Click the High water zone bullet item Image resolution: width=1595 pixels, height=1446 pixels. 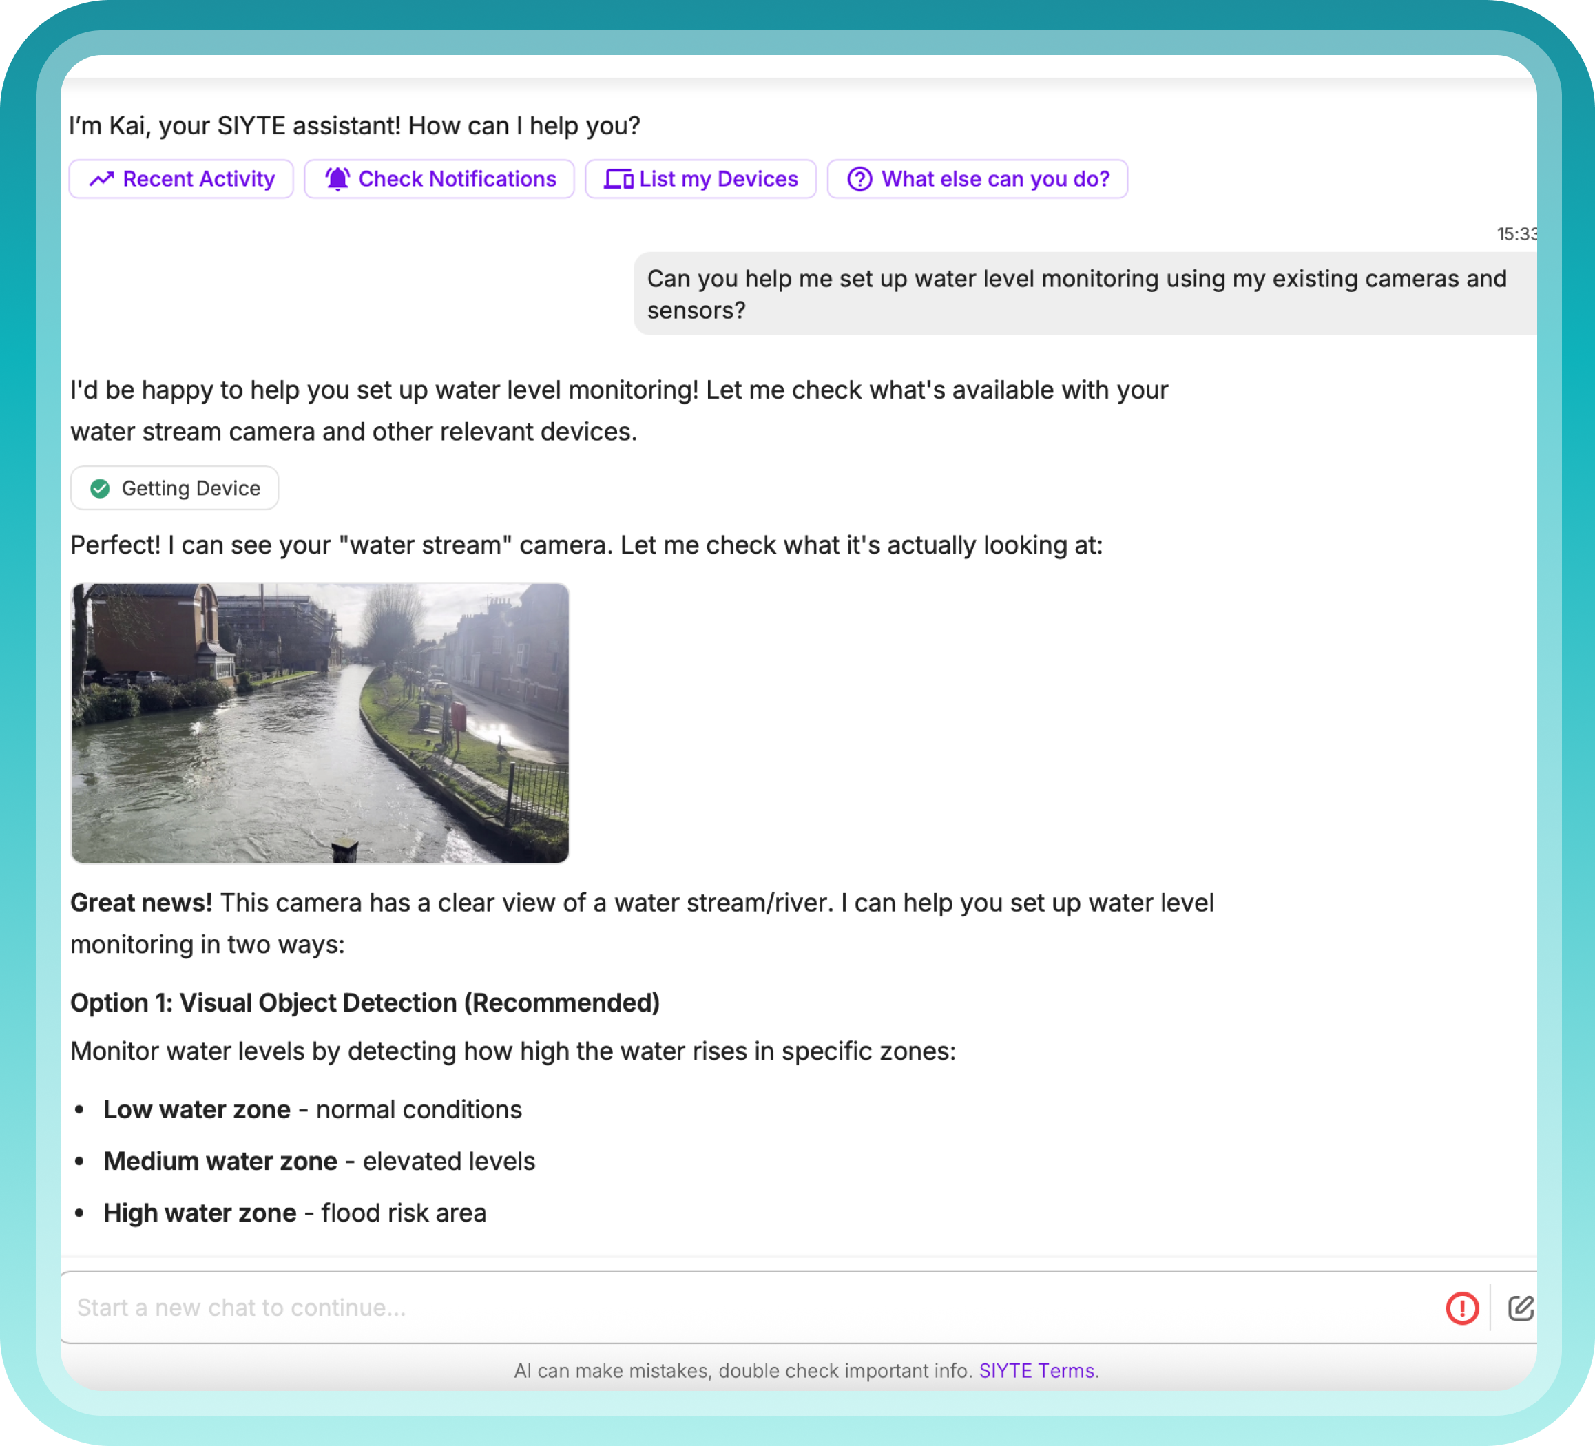pyautogui.click(x=294, y=1213)
